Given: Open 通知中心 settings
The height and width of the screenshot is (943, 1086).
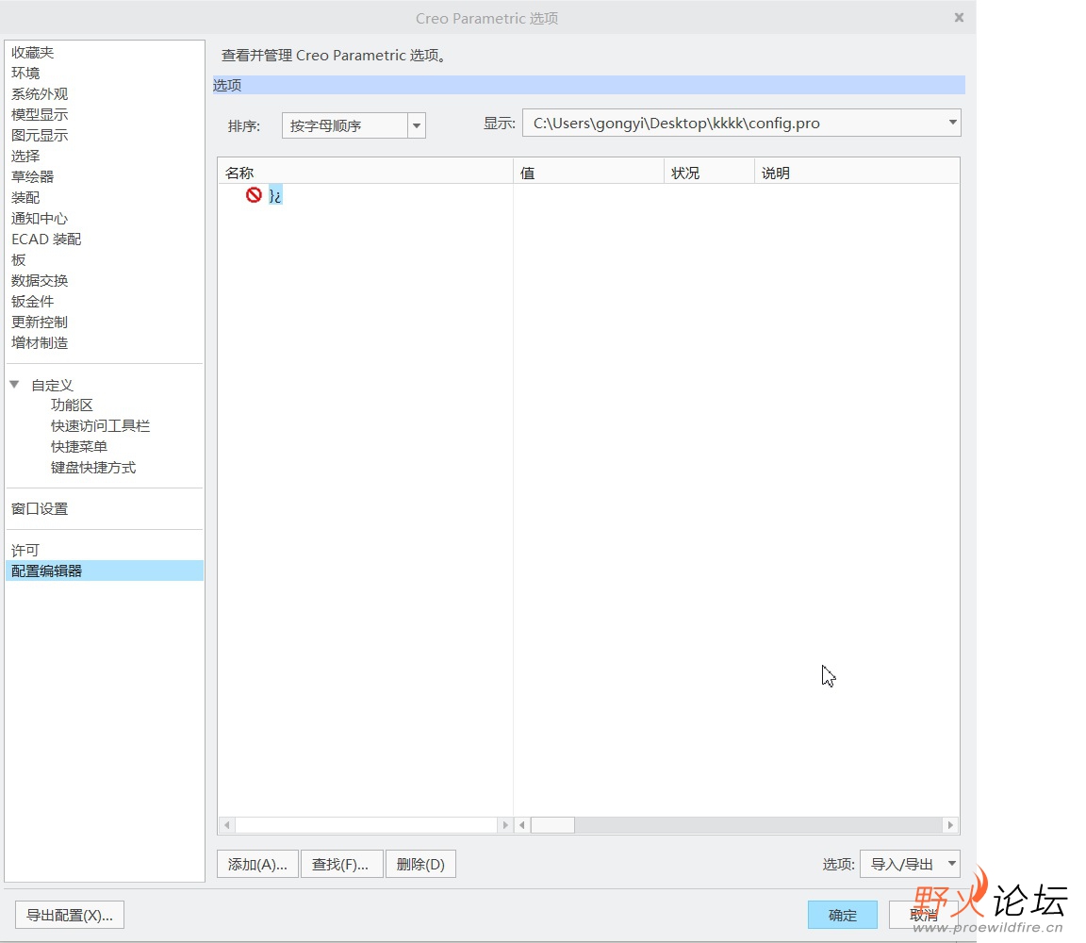Looking at the screenshot, I should (x=40, y=218).
